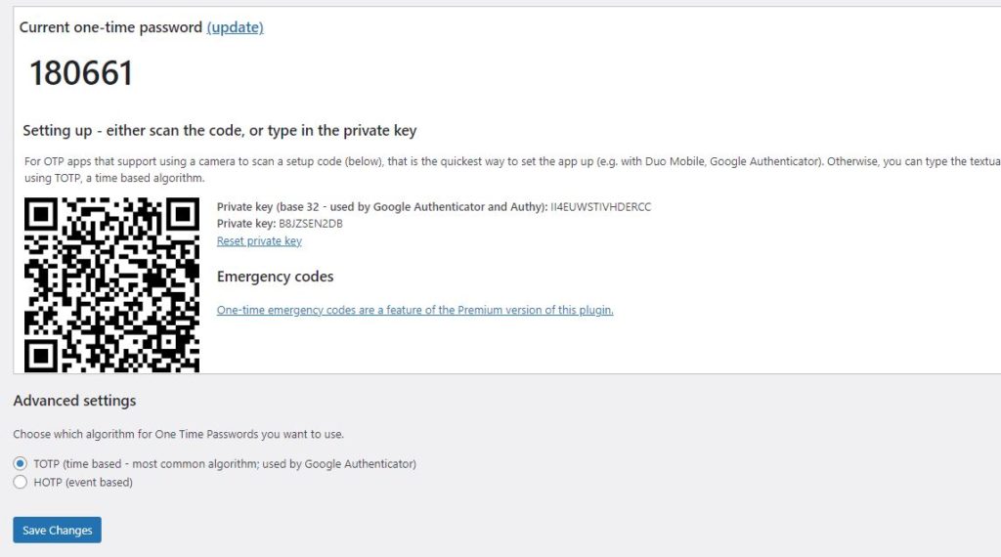1001x557 pixels.
Task: Click the update link beside current one-time password
Action: click(235, 27)
